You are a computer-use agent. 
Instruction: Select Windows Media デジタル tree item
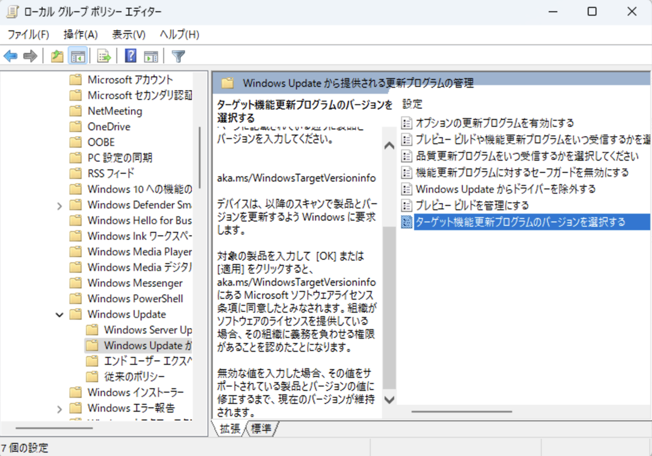(140, 267)
